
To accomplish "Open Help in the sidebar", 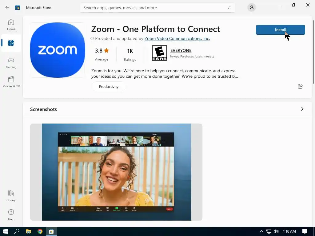I will 11,215.
